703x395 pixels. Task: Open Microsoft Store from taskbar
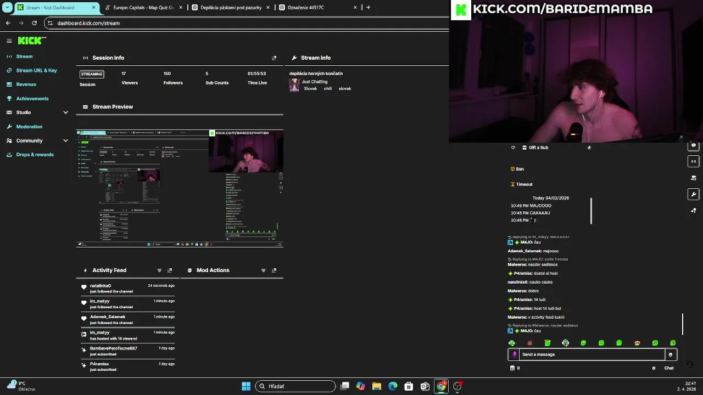point(409,386)
